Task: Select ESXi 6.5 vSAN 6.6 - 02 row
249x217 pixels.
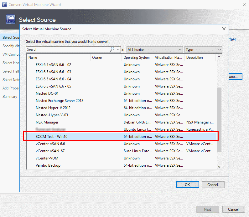Action: [122, 65]
